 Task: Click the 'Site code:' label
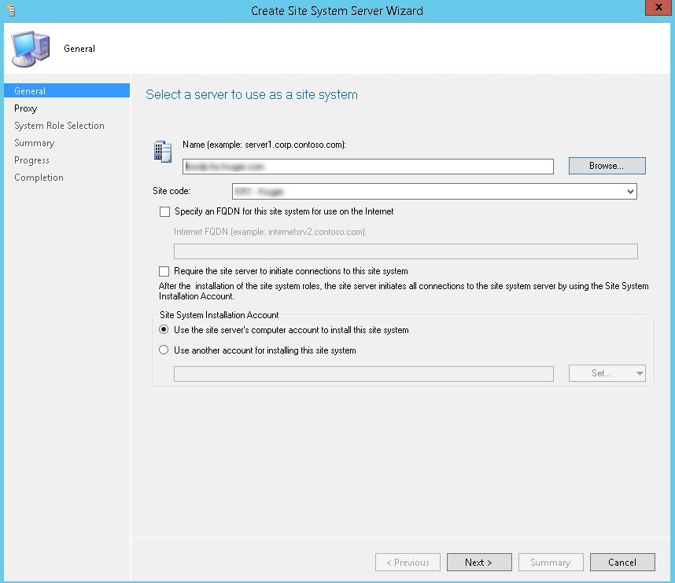point(172,191)
